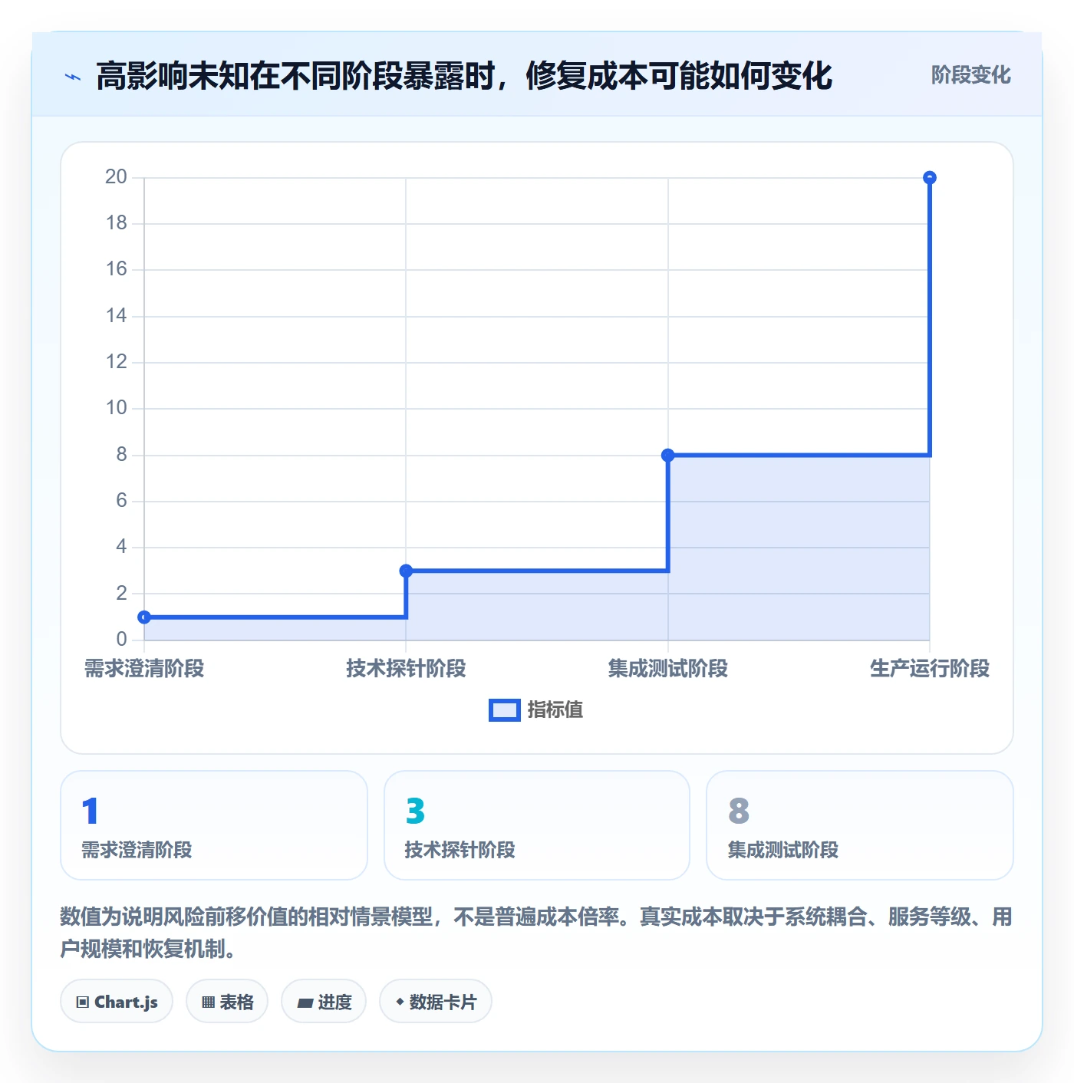Click the 进度 tag chip
Viewport: 1074px width, 1083px height.
[324, 1002]
